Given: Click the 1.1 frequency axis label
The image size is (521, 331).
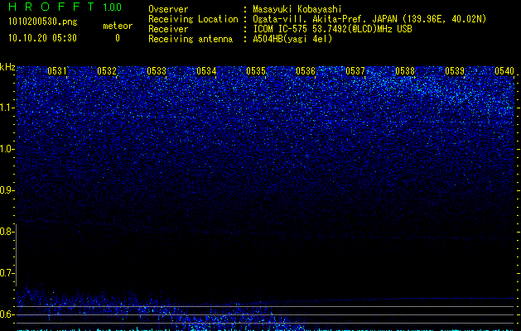Looking at the screenshot, I should 7,108.
